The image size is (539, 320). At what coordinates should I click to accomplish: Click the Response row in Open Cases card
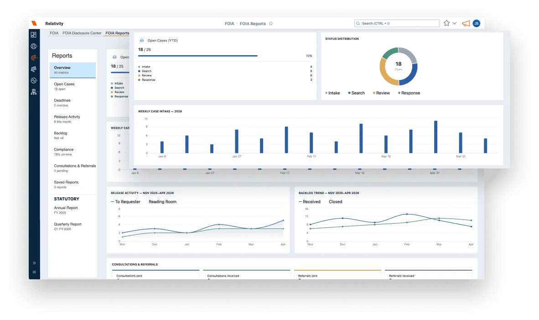225,80
